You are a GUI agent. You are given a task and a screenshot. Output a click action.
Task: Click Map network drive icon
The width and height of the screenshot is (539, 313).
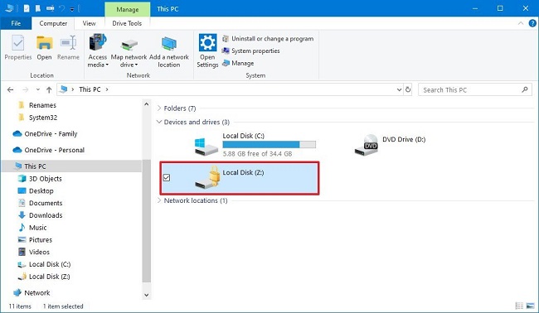129,44
